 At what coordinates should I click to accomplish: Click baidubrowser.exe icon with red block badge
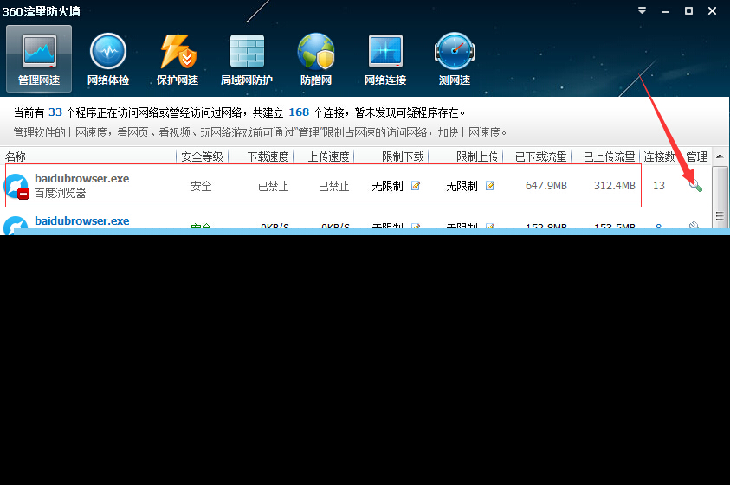tap(16, 186)
